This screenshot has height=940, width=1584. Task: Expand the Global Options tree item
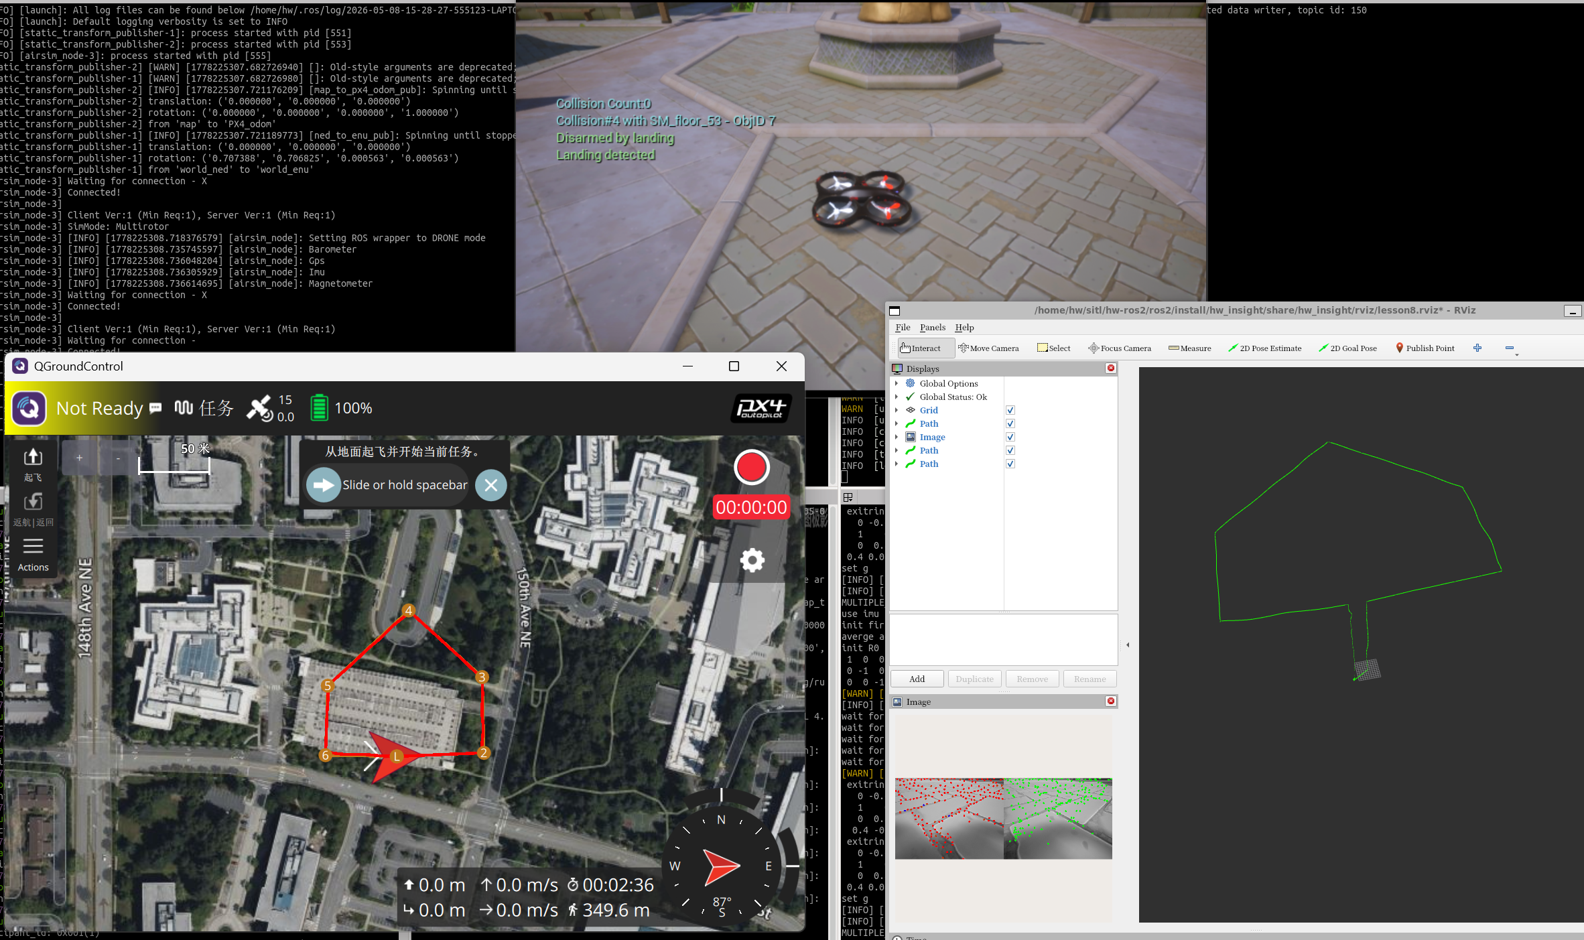[x=897, y=383]
